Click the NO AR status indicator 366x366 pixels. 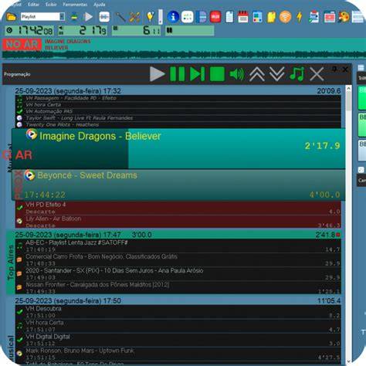click(x=22, y=45)
